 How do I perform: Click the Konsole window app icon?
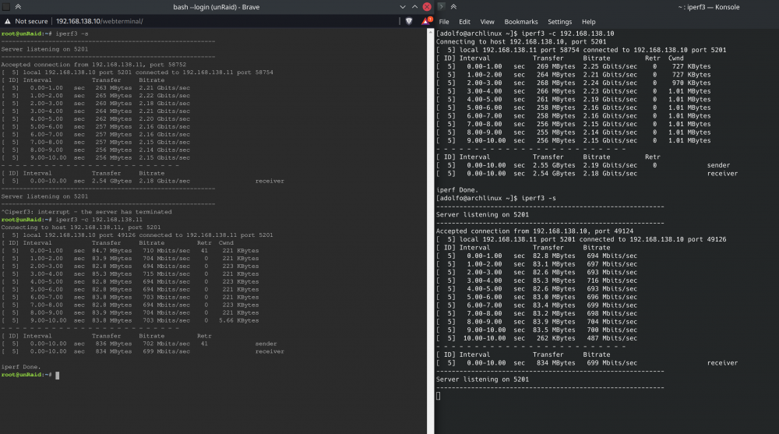441,7
